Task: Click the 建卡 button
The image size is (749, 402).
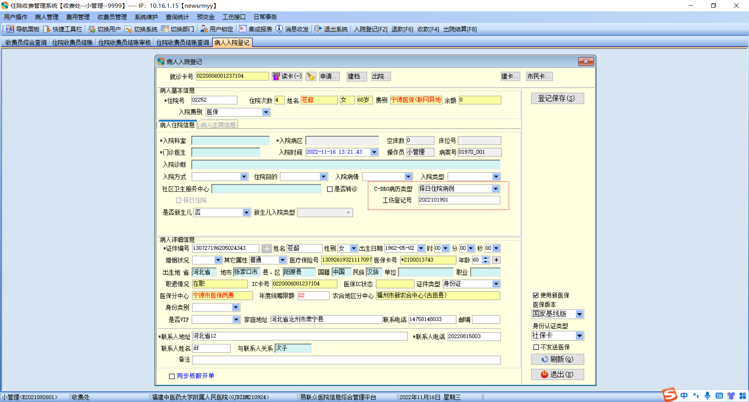Action: point(510,76)
